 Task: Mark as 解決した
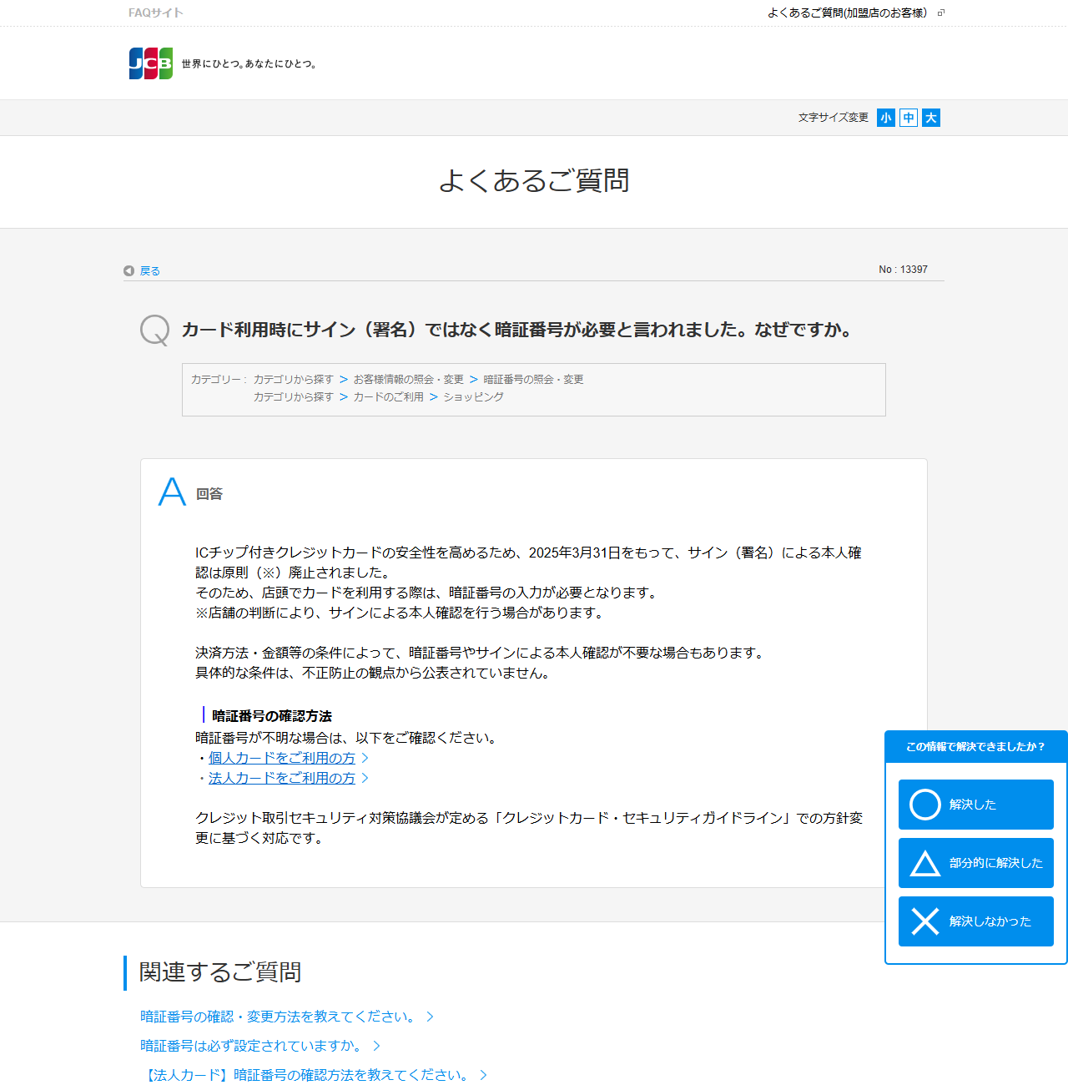976,805
